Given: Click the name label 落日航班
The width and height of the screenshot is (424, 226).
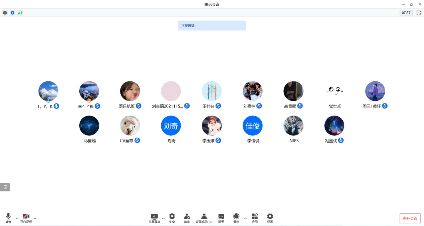Looking at the screenshot, I should [x=126, y=106].
